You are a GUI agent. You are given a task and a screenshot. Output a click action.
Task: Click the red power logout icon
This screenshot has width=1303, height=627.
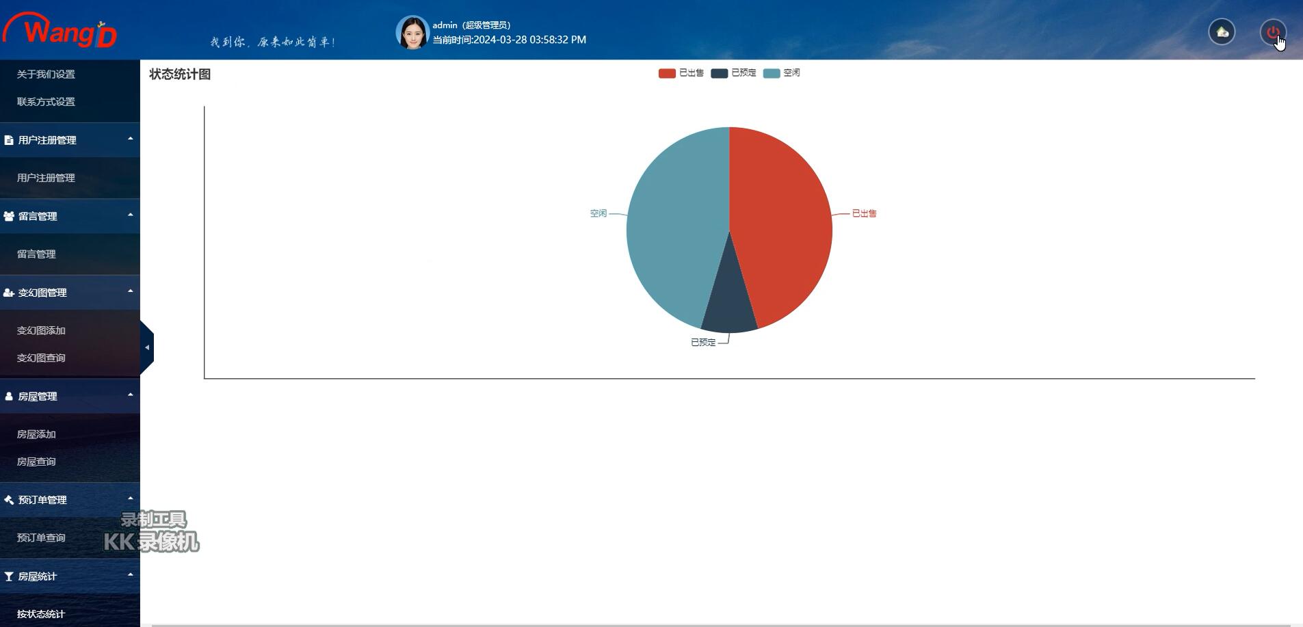[x=1273, y=32]
